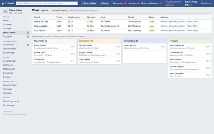This screenshot has height=134, width=214.
Task: Open Erinnerungen in the sidebar
Action: (16, 53)
